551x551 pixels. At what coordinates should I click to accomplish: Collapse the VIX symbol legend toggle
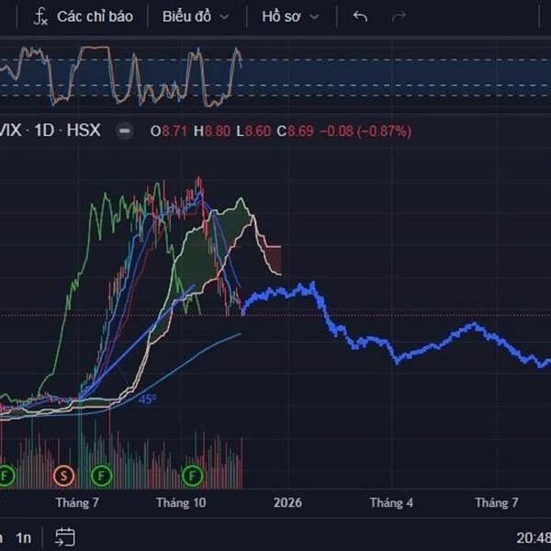pyautogui.click(x=124, y=131)
